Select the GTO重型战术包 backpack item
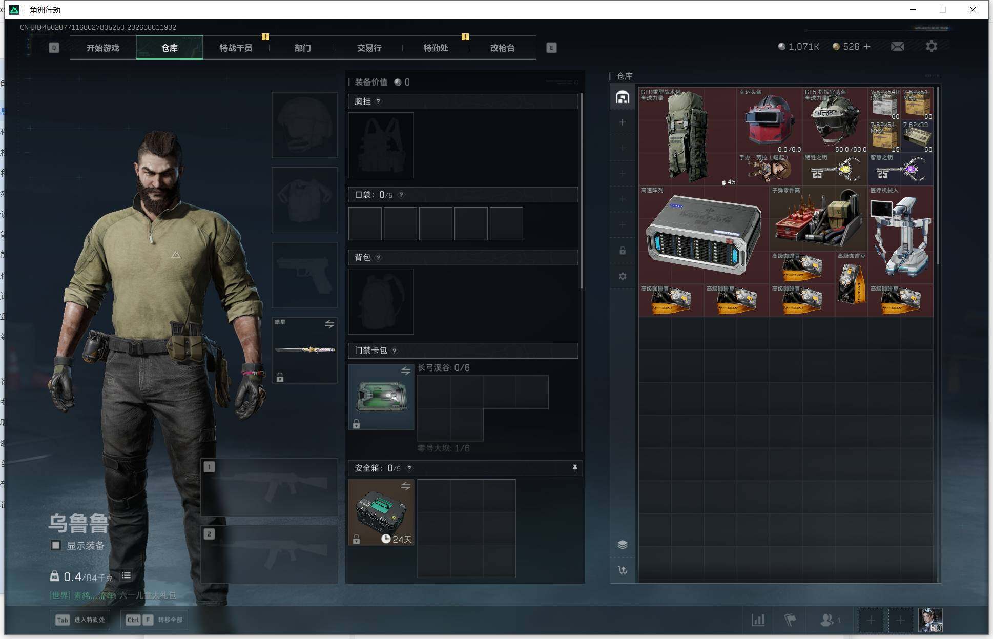Viewport: 993px width, 639px height. point(688,136)
